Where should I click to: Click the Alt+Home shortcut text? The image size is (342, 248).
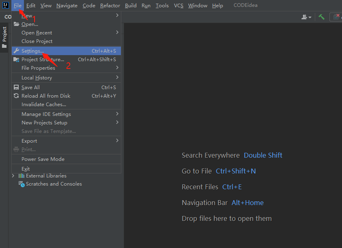tap(247, 203)
